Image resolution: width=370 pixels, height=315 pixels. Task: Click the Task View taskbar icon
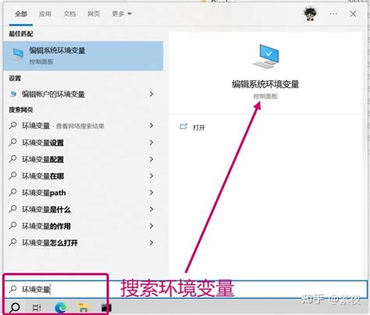pos(37,308)
